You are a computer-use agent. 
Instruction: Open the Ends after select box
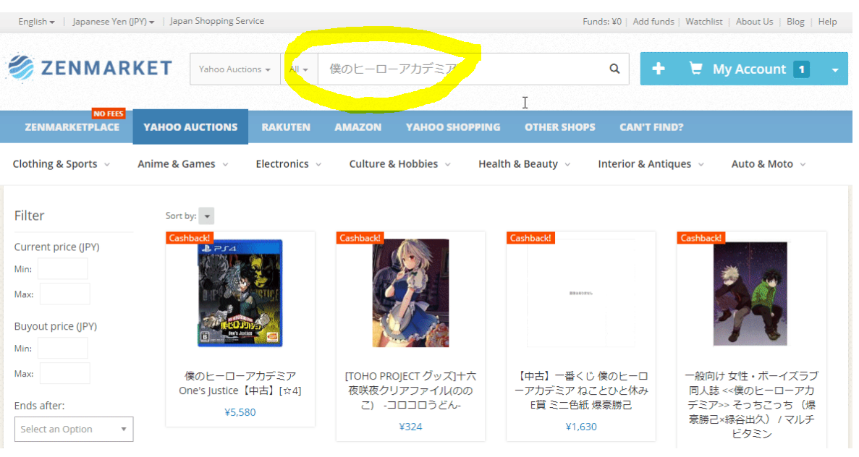click(x=74, y=429)
